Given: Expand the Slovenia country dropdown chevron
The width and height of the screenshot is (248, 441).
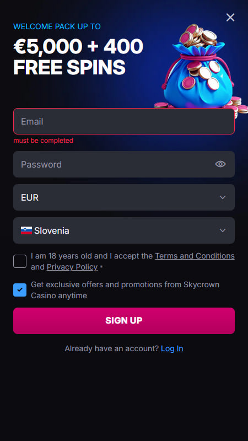Looking at the screenshot, I should tap(223, 230).
